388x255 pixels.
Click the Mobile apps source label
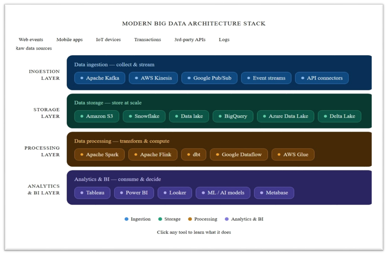tap(69, 40)
